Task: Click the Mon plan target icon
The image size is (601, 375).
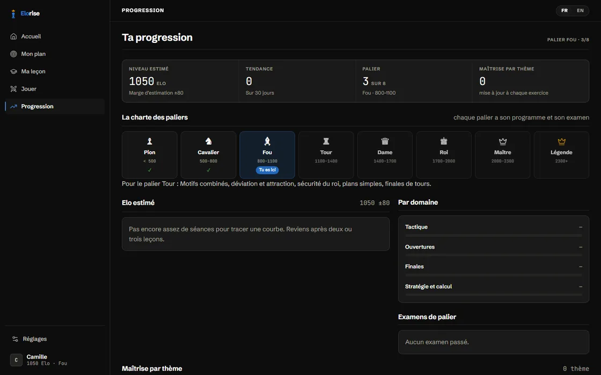Action: click(13, 54)
